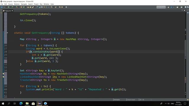The height and width of the screenshot is (106, 189).
Task: Click the Search flashlight toolbar icon
Action: pyautogui.click(x=33, y=7)
